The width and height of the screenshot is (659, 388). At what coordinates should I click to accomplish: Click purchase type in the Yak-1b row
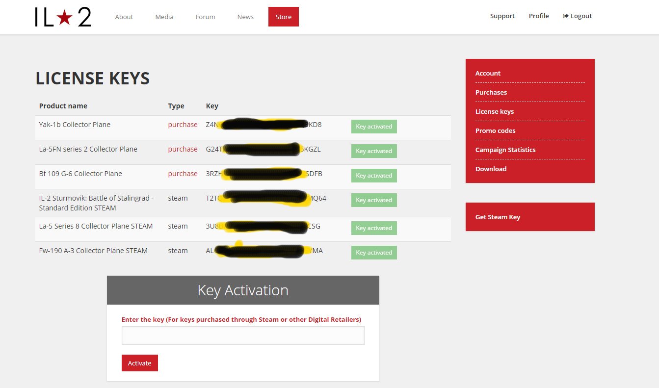183,125
